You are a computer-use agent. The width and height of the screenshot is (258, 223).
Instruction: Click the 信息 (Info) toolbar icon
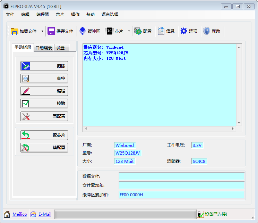pos(161,31)
